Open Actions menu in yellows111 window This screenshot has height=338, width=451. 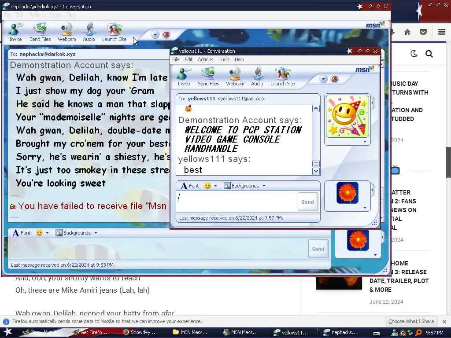coord(205,59)
